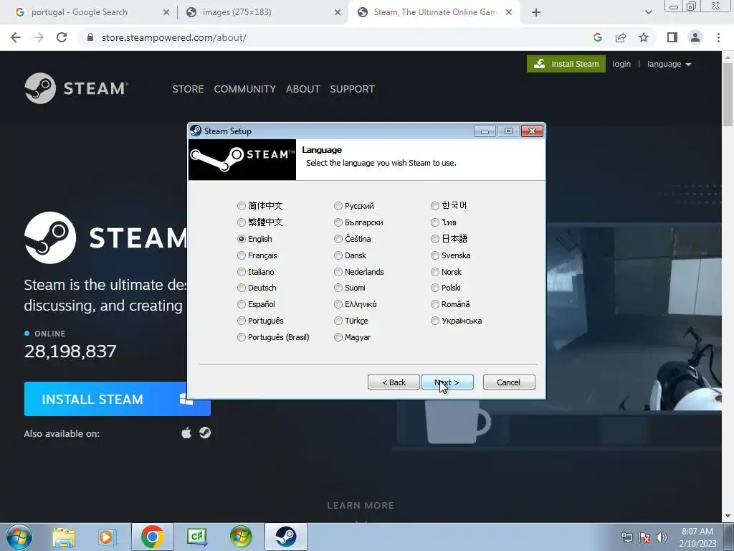Click the action center flag tray icon
This screenshot has height=551, width=734.
click(x=644, y=537)
